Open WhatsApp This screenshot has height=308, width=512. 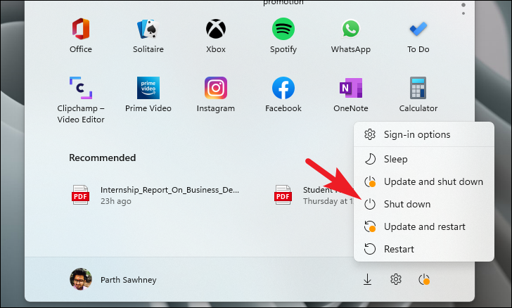tap(351, 36)
